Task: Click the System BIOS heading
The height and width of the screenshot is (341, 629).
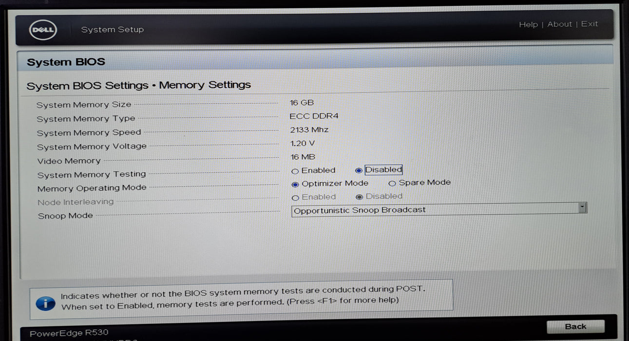Action: tap(66, 62)
